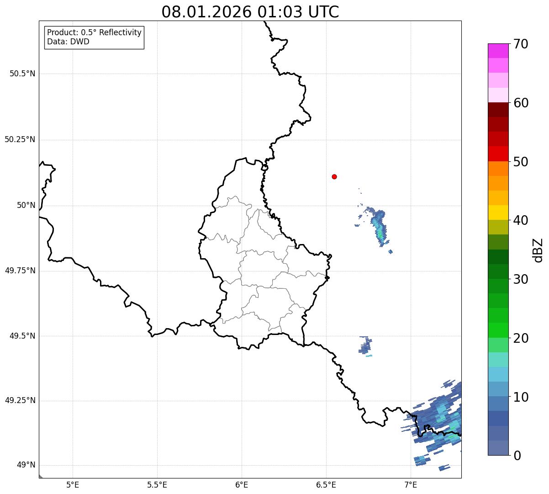The image size is (549, 494).
Task: Click the radar echo cell near 50°N 6.8°E
Action: coord(379,228)
